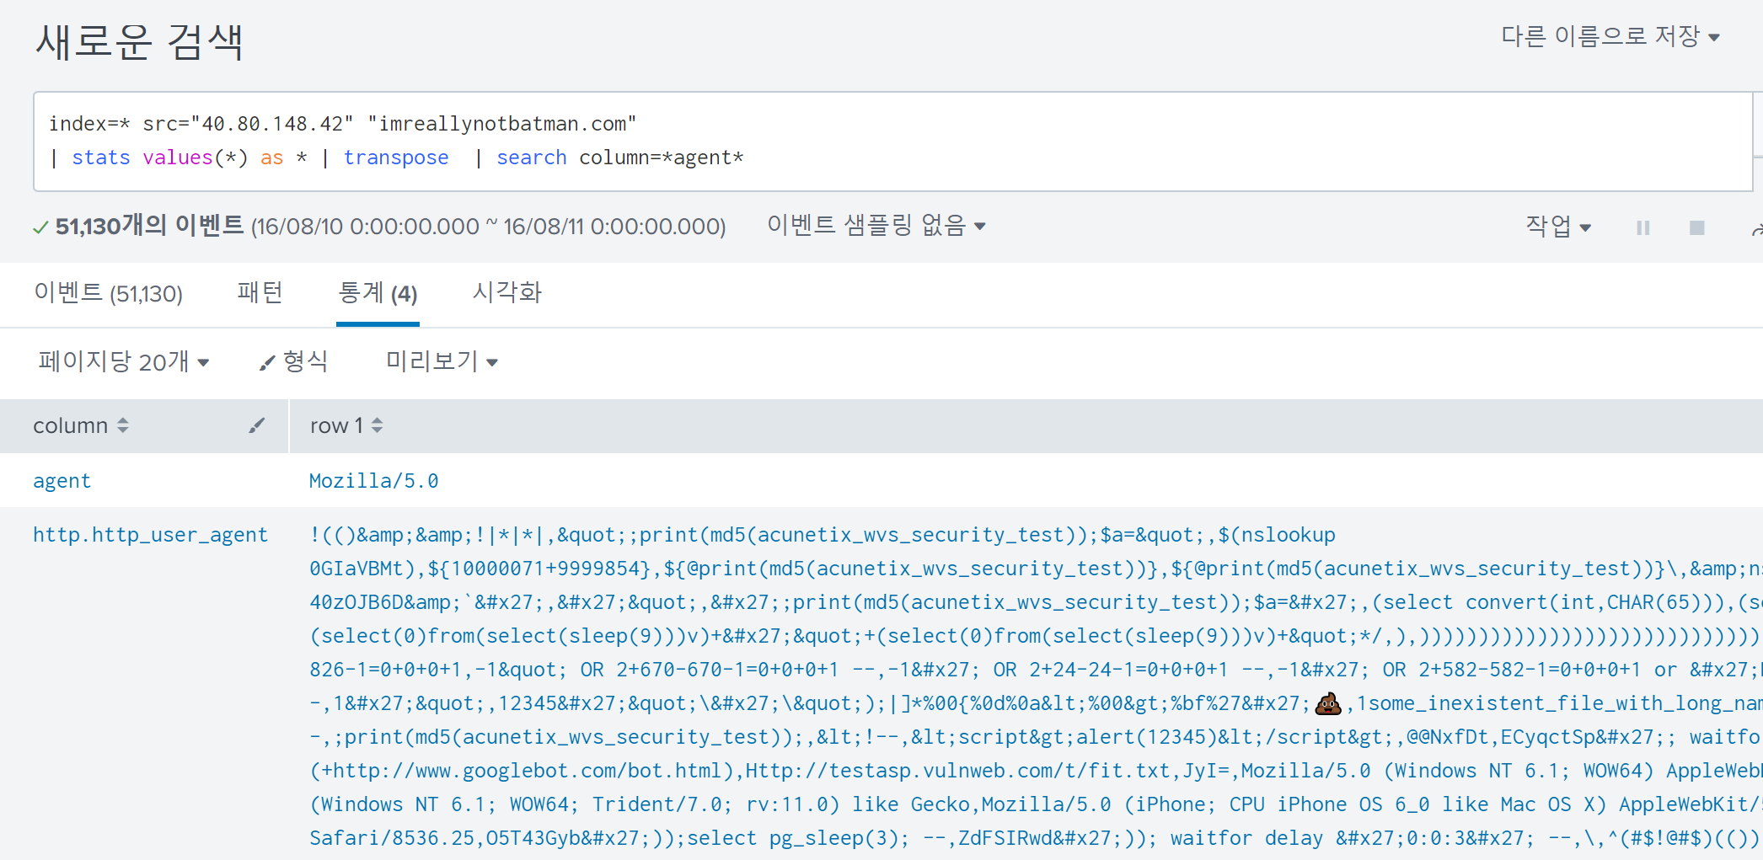Click the pencil edit icon in column header
Screen dimensions: 1763x860
pos(257,425)
